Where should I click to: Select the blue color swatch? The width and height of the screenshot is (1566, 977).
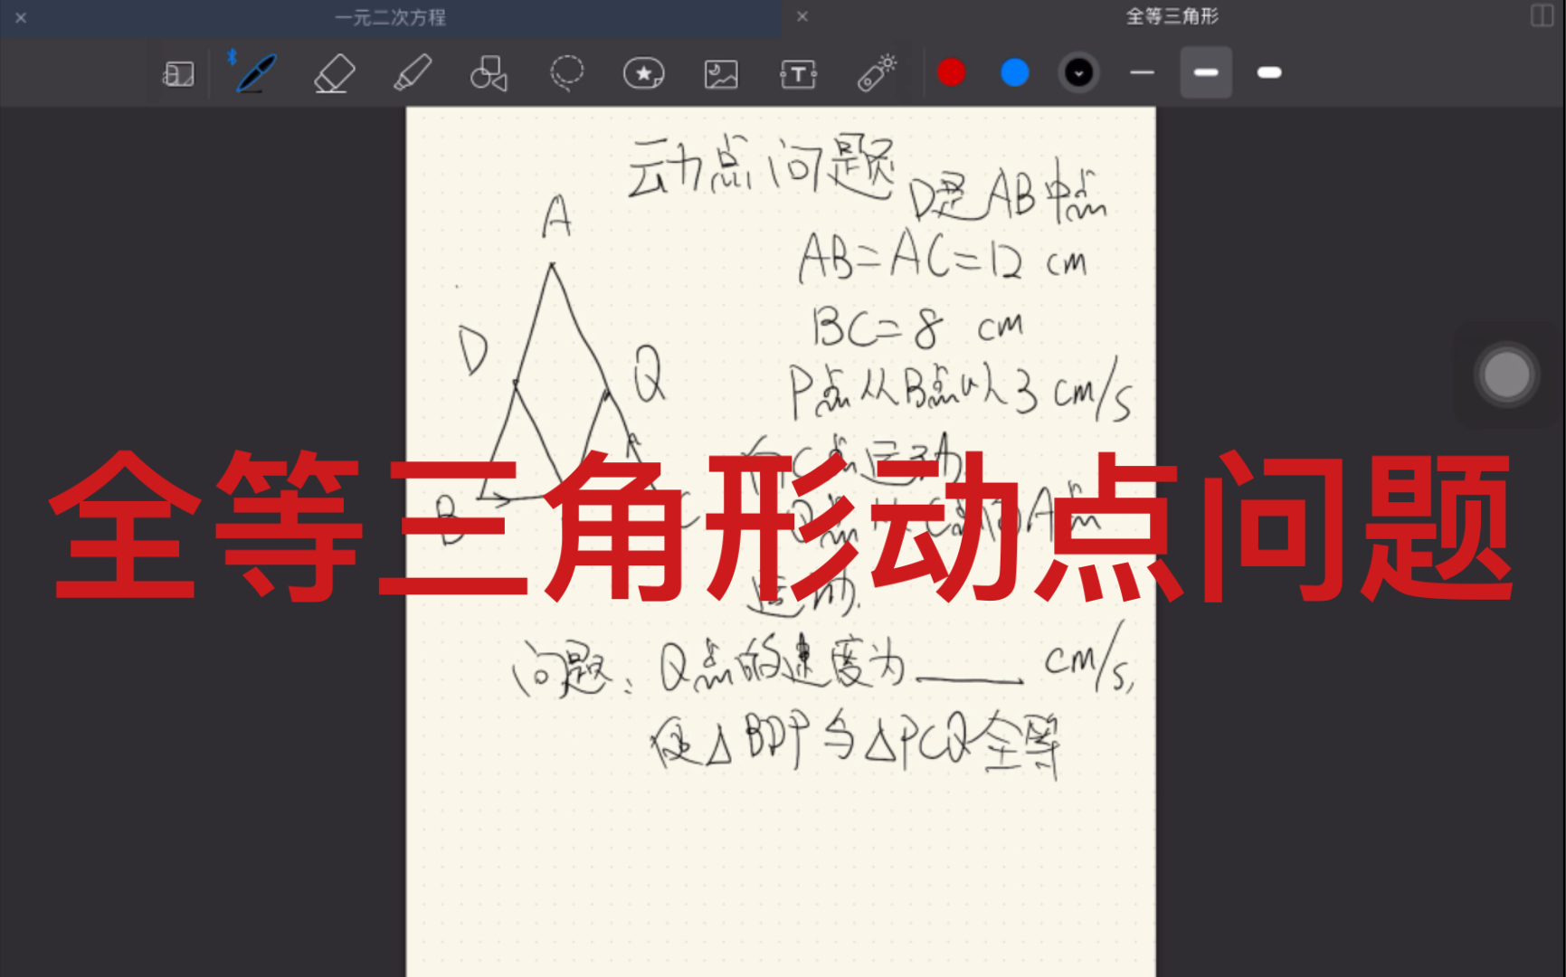tap(1014, 72)
